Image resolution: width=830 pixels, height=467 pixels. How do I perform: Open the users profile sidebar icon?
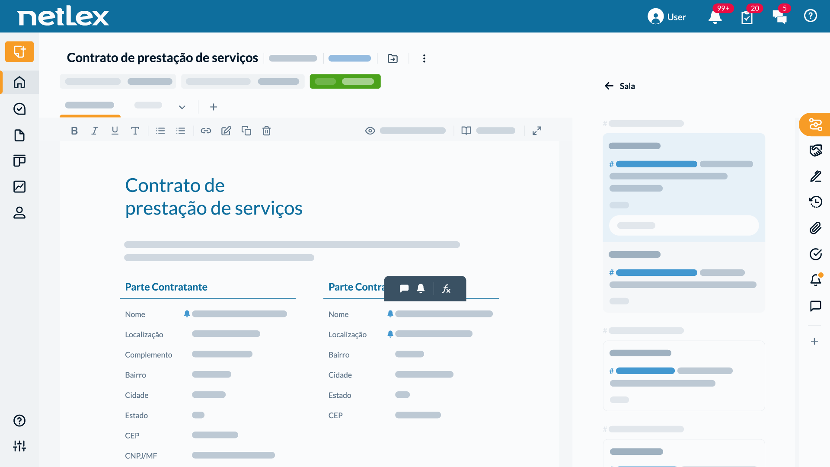(x=19, y=213)
